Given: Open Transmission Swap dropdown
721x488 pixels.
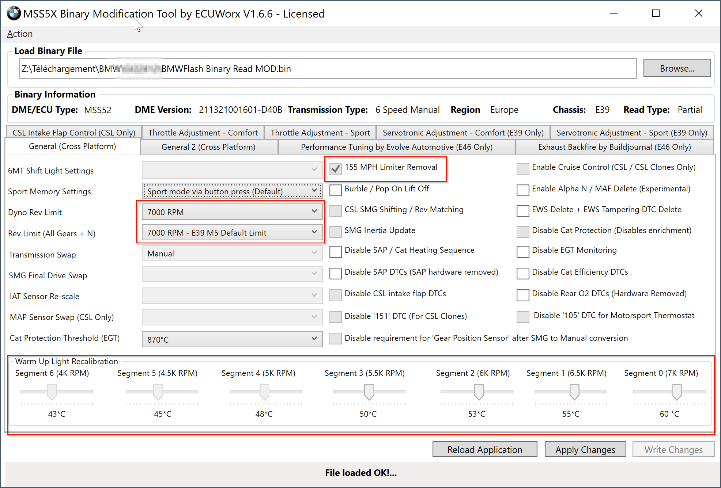Looking at the screenshot, I should click(x=232, y=253).
